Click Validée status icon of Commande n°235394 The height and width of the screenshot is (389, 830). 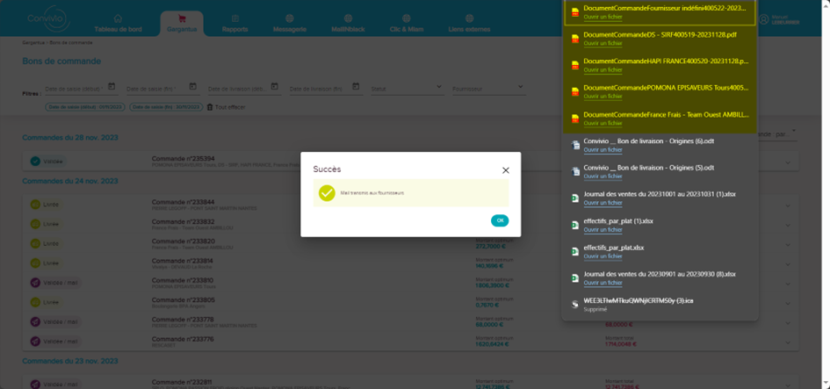pyautogui.click(x=35, y=162)
